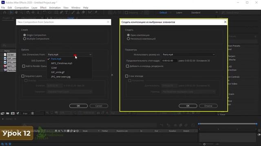The image size is (261, 146).
Task: Click OK in the Russian dialog
Action: (188, 106)
